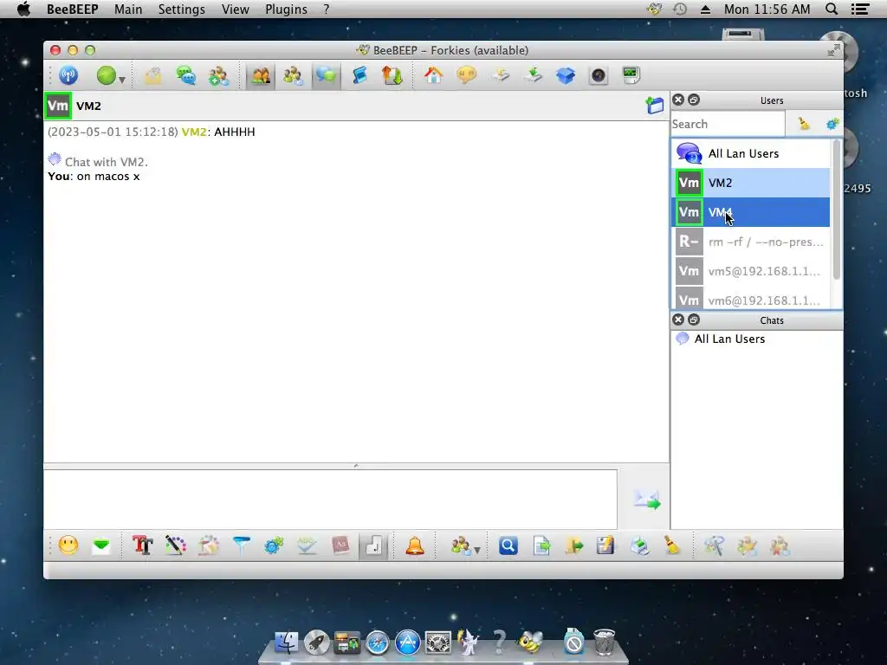The image size is (887, 665).
Task: Float the Users panel
Action: click(x=694, y=100)
